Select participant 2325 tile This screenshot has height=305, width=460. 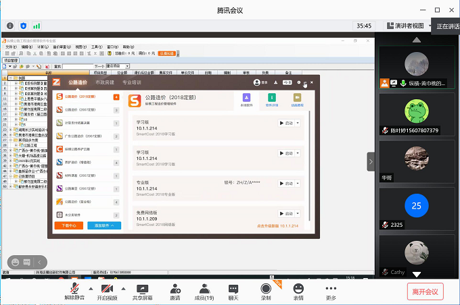(x=417, y=209)
